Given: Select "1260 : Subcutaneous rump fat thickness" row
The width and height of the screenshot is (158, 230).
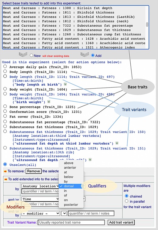Looking at the screenshot, I should [74, 34].
